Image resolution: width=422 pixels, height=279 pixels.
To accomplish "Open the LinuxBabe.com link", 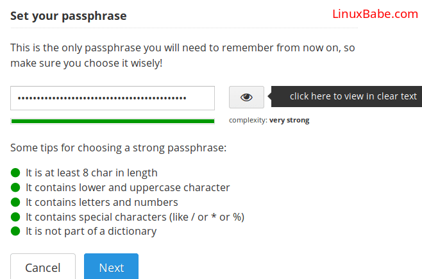I will click(375, 14).
